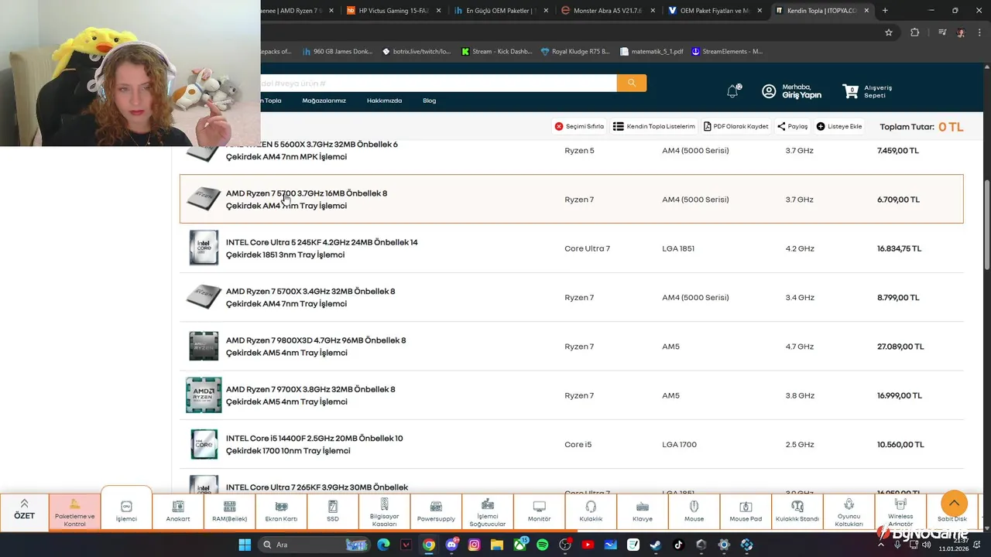
Task: Open the Mouse category
Action: click(694, 511)
